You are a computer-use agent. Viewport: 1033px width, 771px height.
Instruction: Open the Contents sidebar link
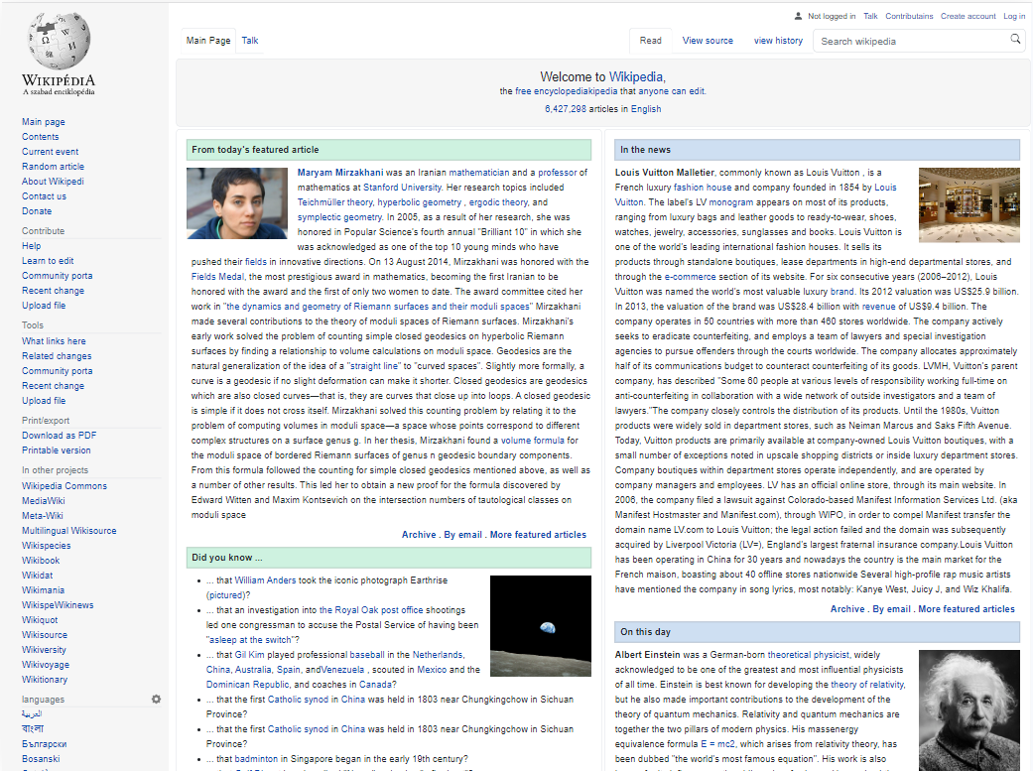point(40,136)
